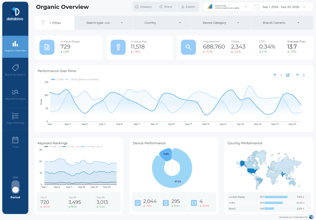Click the Impressions value 688,760
The image size is (316, 220).
(214, 47)
